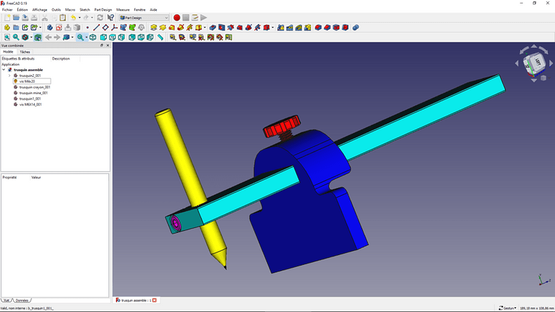
Task: Collapse the trusquin assemble document node
Action: 4,70
